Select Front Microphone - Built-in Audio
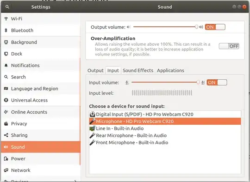The width and height of the screenshot is (250, 182). (x=165, y=143)
